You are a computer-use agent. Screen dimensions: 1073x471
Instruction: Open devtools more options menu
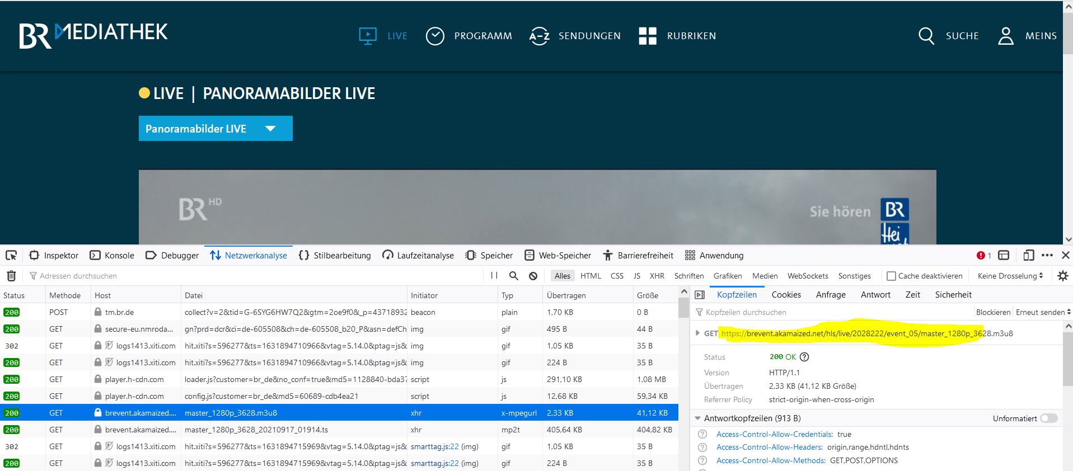click(1047, 255)
